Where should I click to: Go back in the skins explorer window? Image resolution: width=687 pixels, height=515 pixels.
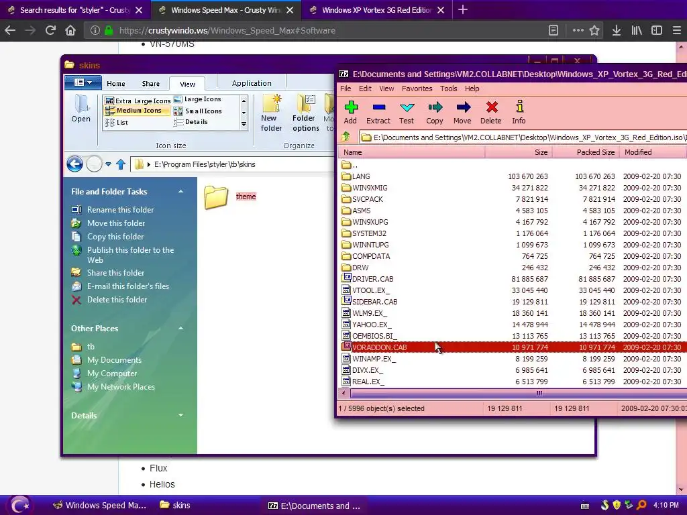point(75,164)
